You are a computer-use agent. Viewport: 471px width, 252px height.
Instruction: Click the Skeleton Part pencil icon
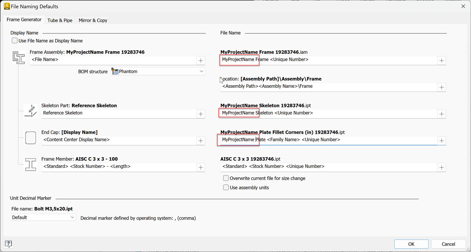point(31,111)
